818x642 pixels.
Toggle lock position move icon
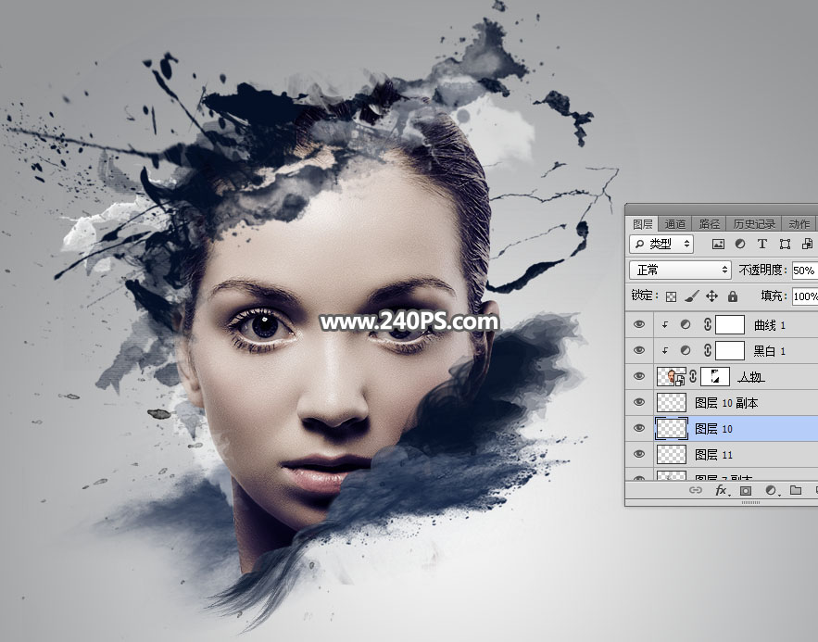click(712, 296)
